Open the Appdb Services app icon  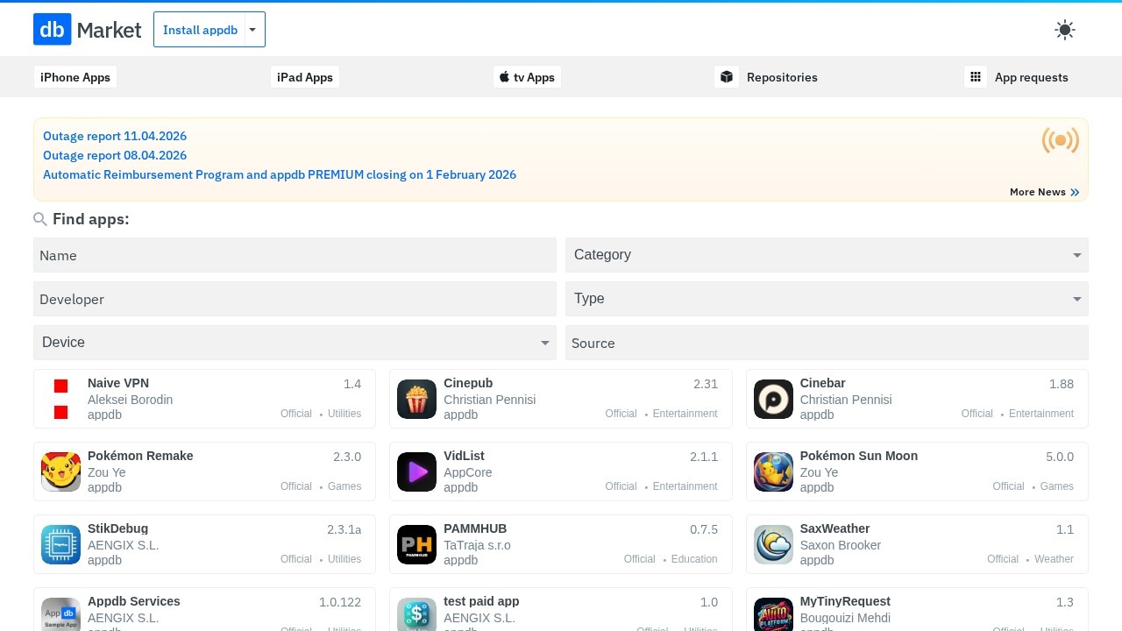60,614
